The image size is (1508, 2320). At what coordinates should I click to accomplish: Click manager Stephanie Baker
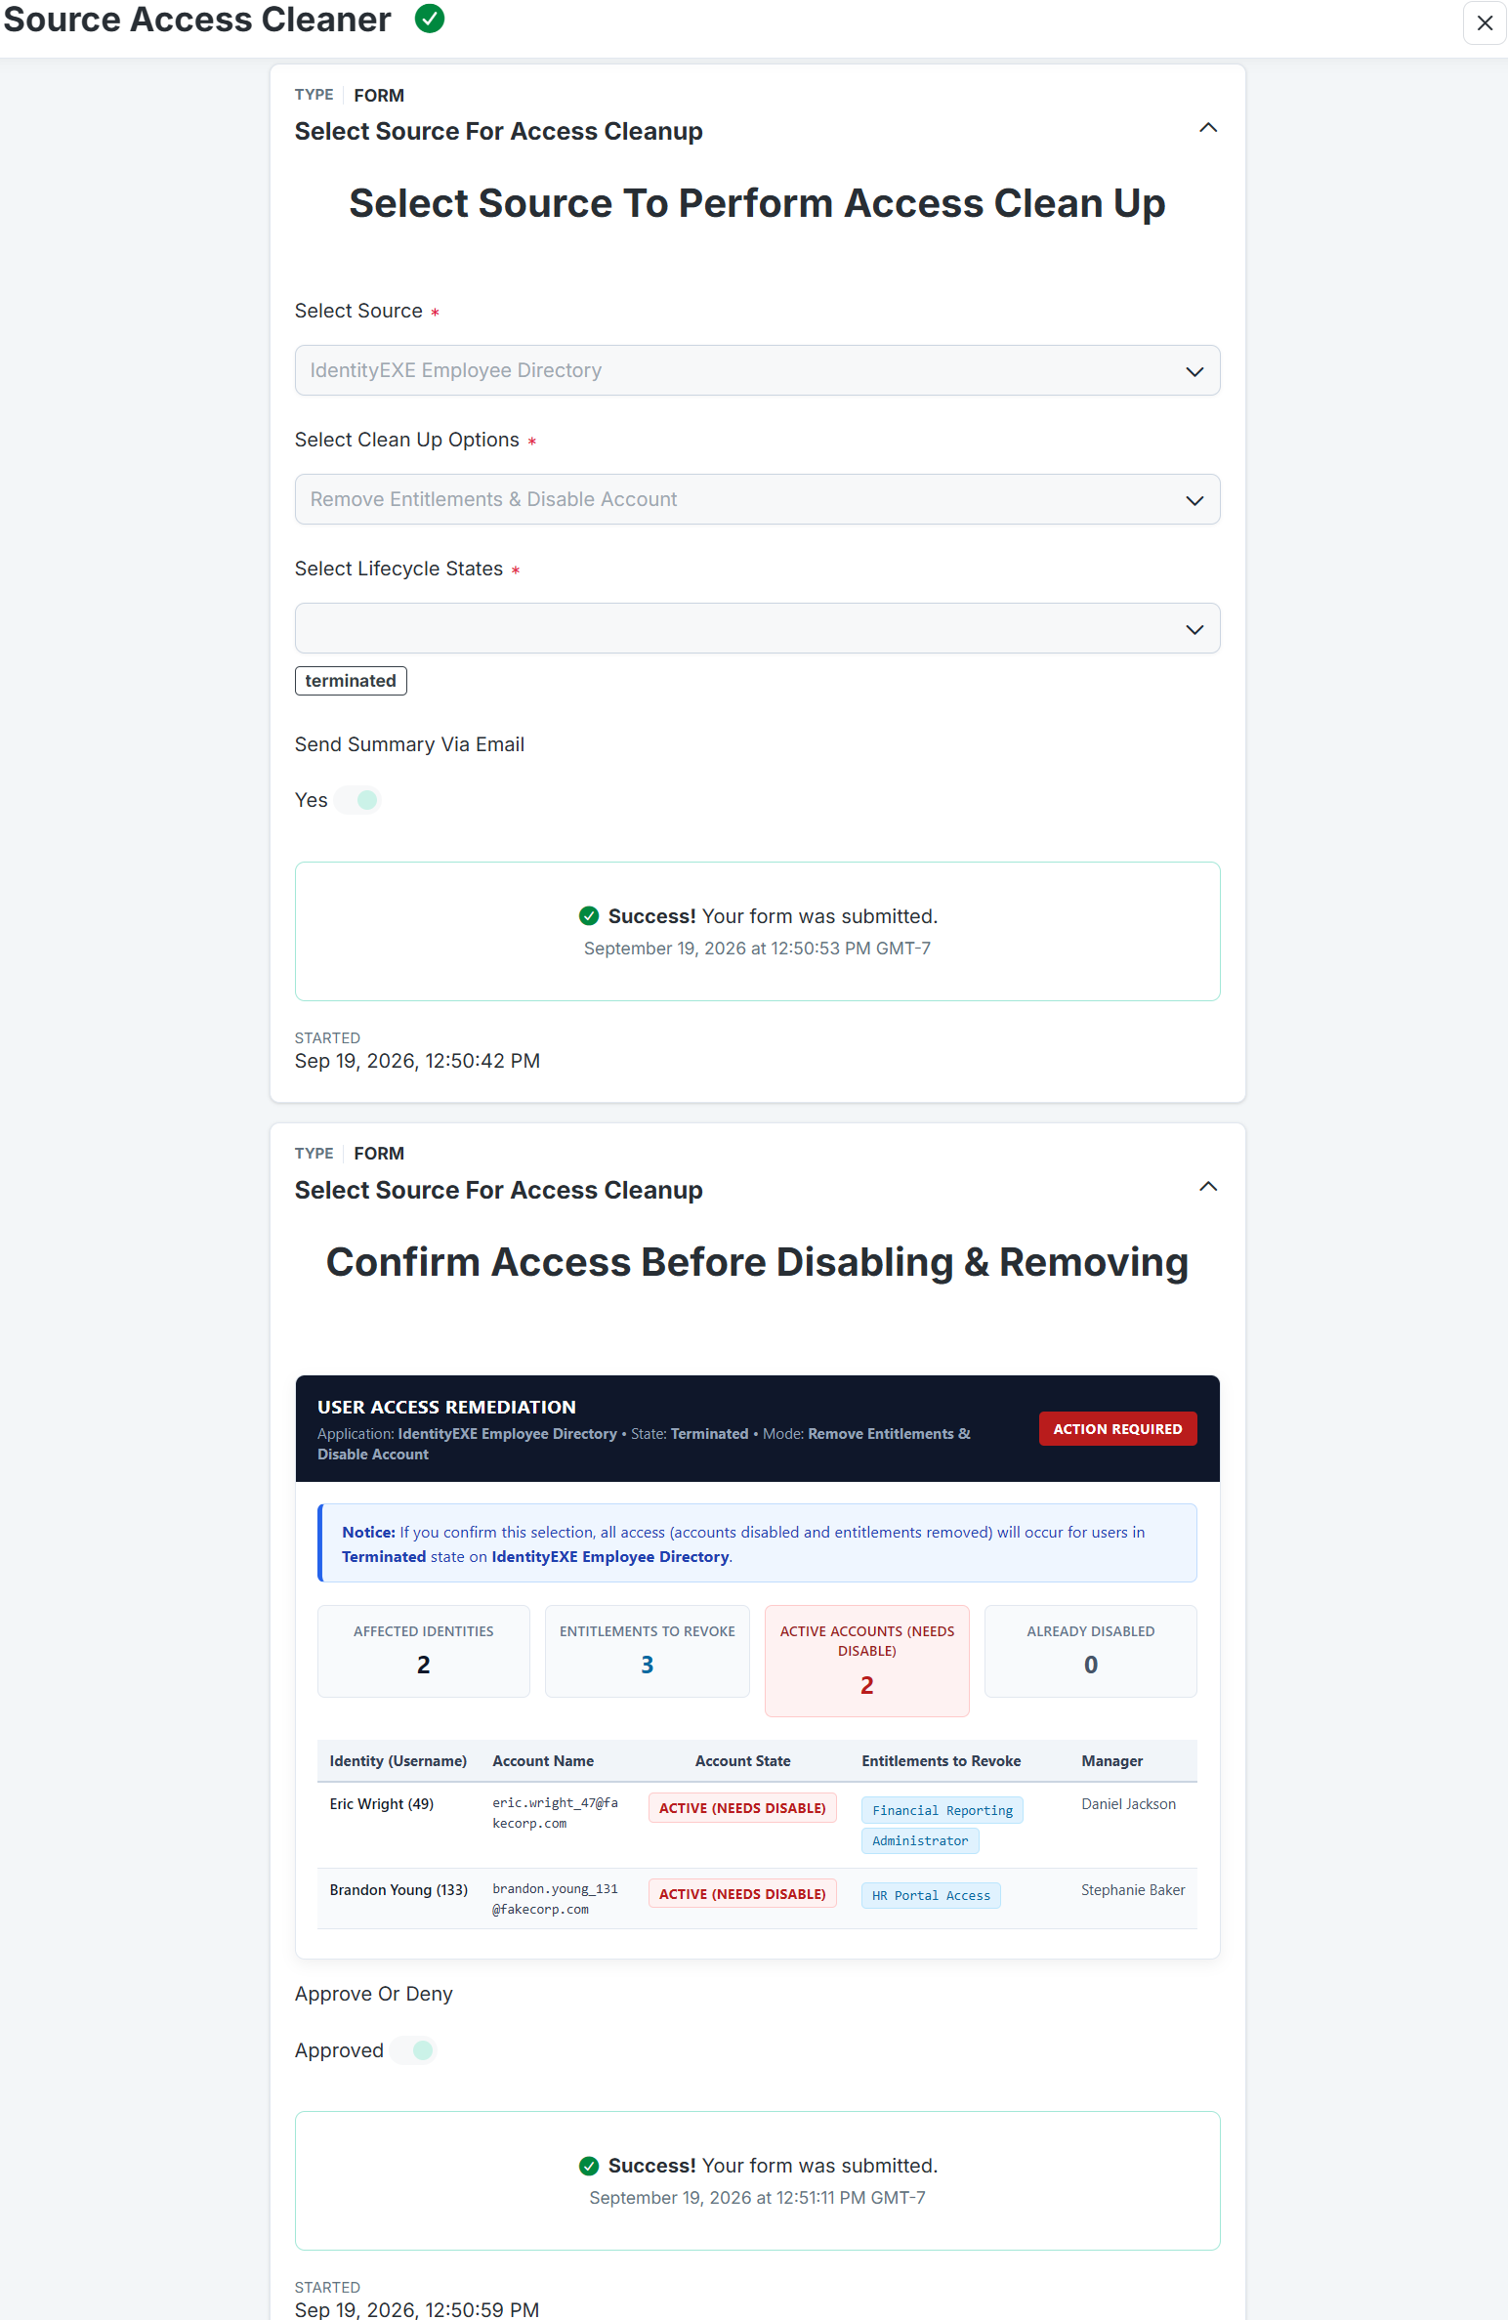(1133, 1890)
